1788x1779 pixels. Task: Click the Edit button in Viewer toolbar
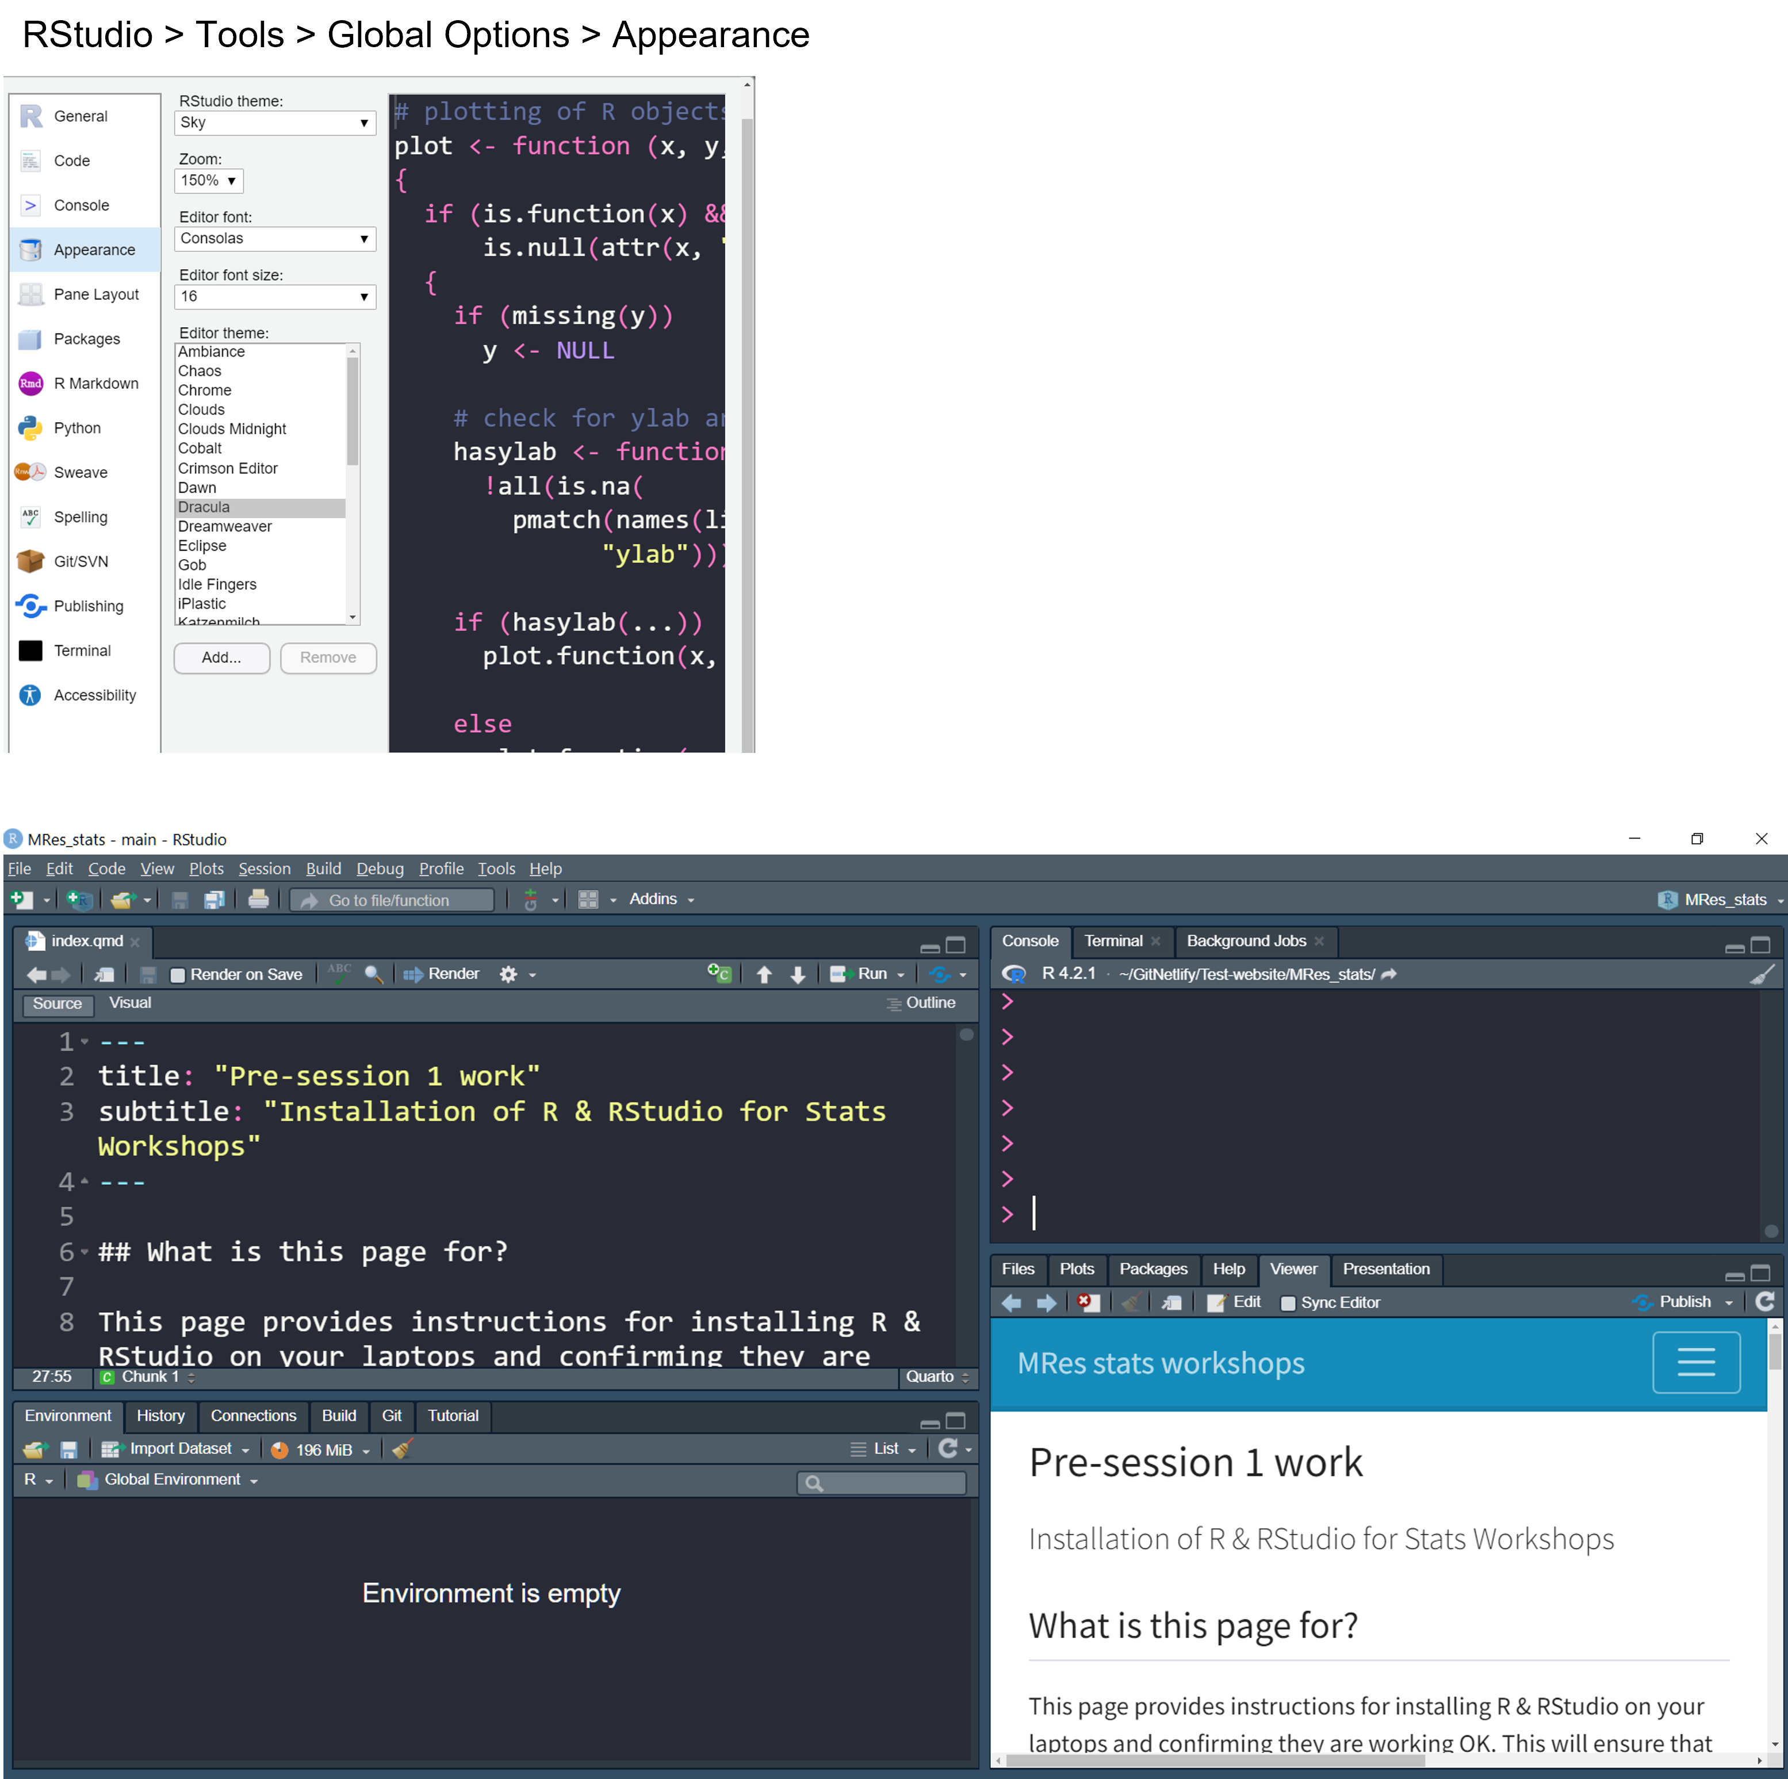[1235, 1303]
